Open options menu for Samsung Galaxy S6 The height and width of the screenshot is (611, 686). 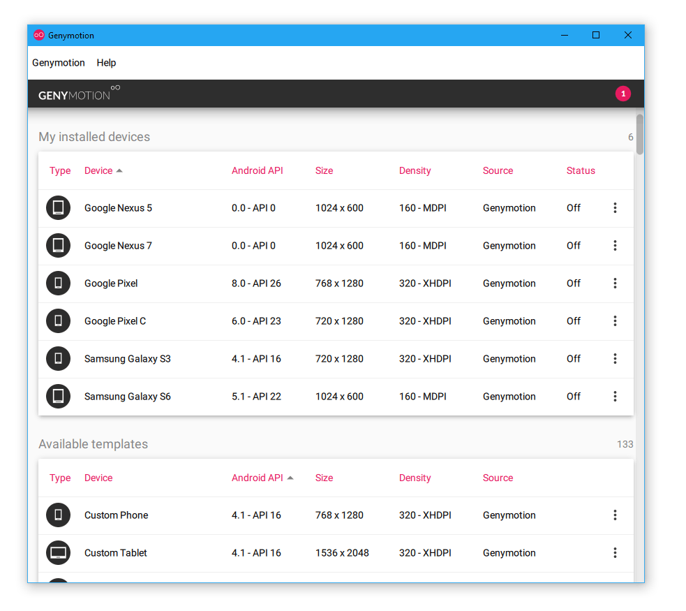615,396
